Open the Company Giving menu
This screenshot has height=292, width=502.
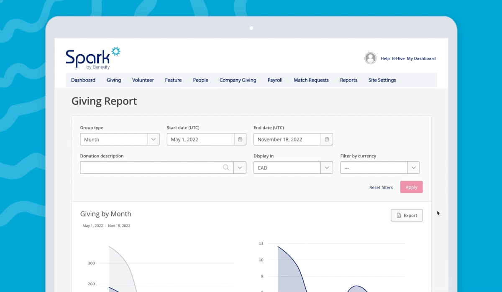238,80
